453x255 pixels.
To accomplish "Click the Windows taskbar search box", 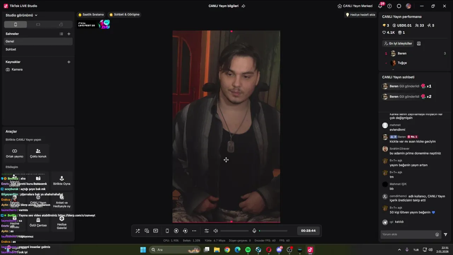I will (174, 250).
